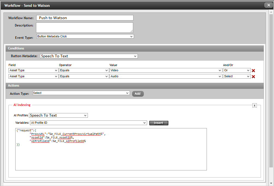Click the Workflow - Send to Watson title

tap(27, 5)
